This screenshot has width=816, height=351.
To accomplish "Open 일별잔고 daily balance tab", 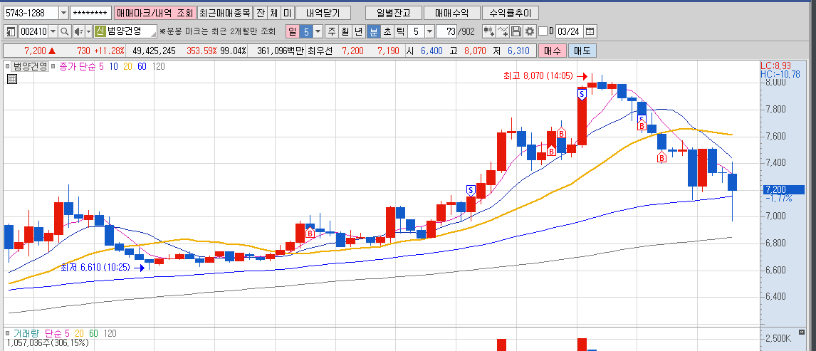I will 394,13.
